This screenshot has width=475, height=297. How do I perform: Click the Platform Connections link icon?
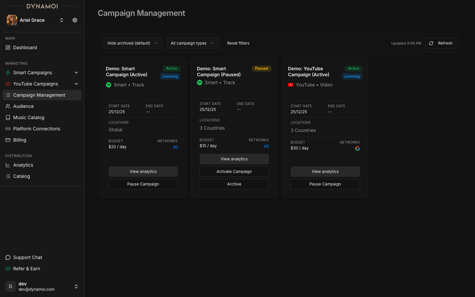point(8,129)
